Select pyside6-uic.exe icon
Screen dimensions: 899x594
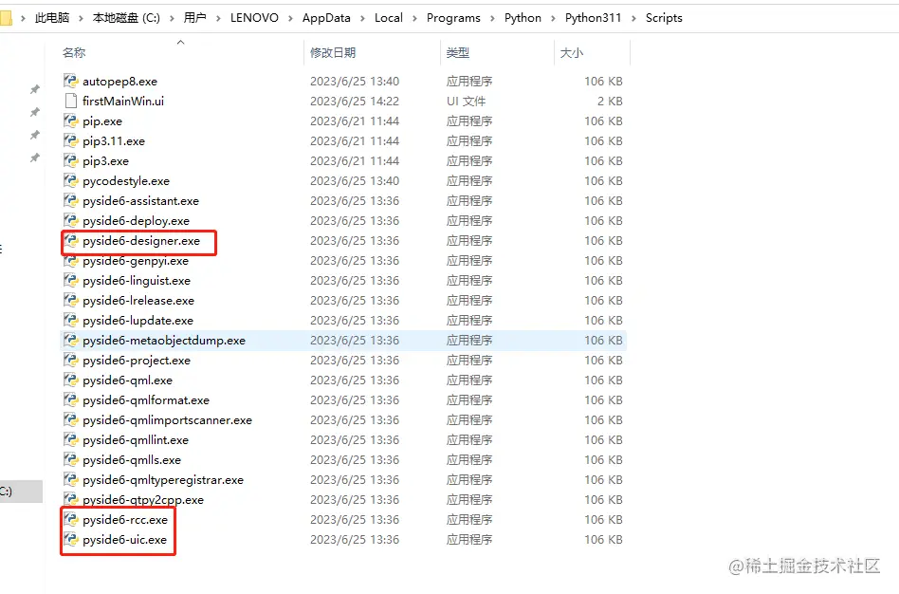pos(70,540)
